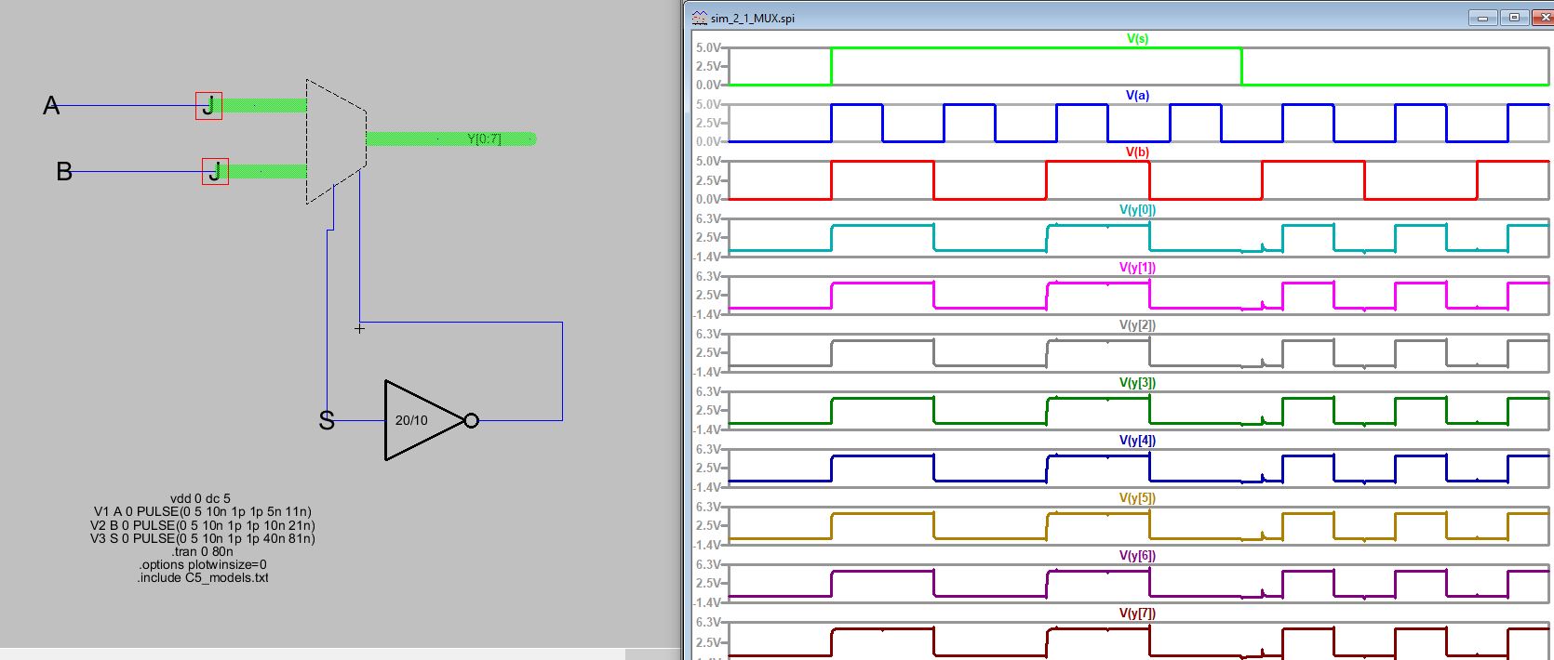The width and height of the screenshot is (1554, 660).
Task: Select the 20/10 inverter symbol
Action: [x=421, y=420]
